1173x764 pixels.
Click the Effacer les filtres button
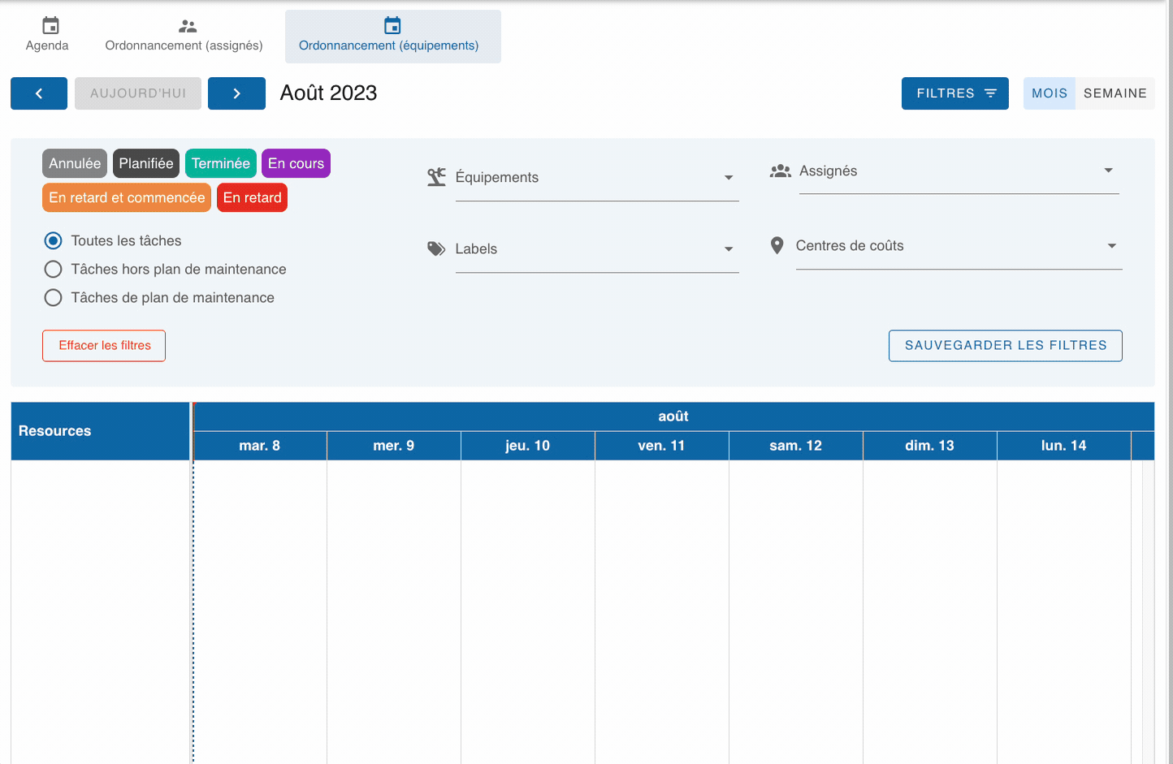pos(104,345)
